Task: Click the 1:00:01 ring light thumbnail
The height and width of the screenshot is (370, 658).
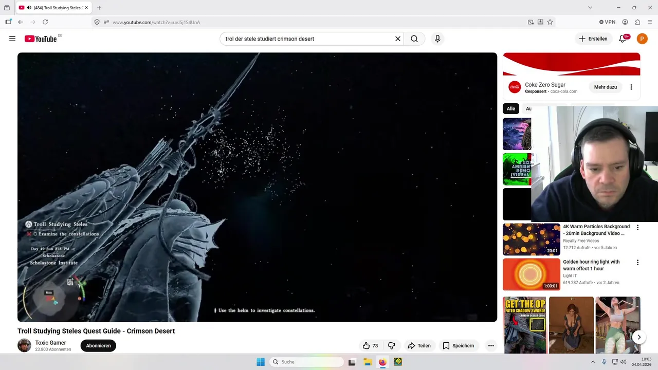Action: coord(532,274)
